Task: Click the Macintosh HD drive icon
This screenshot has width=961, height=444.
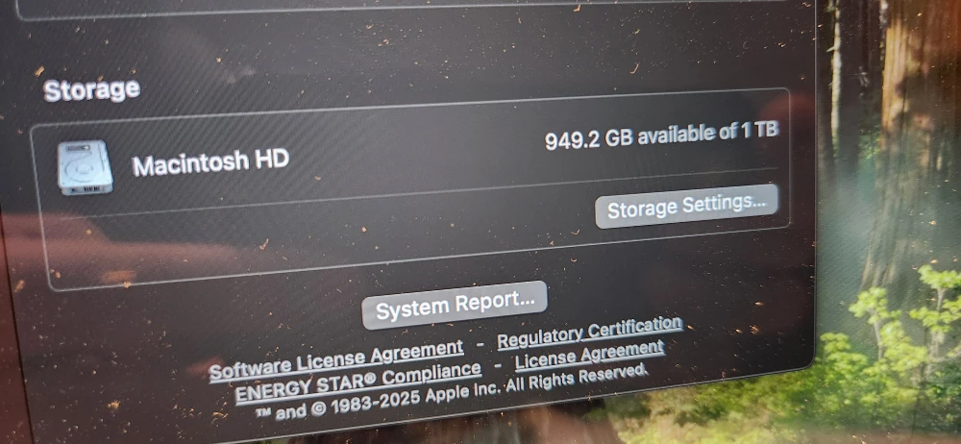Action: point(86,167)
